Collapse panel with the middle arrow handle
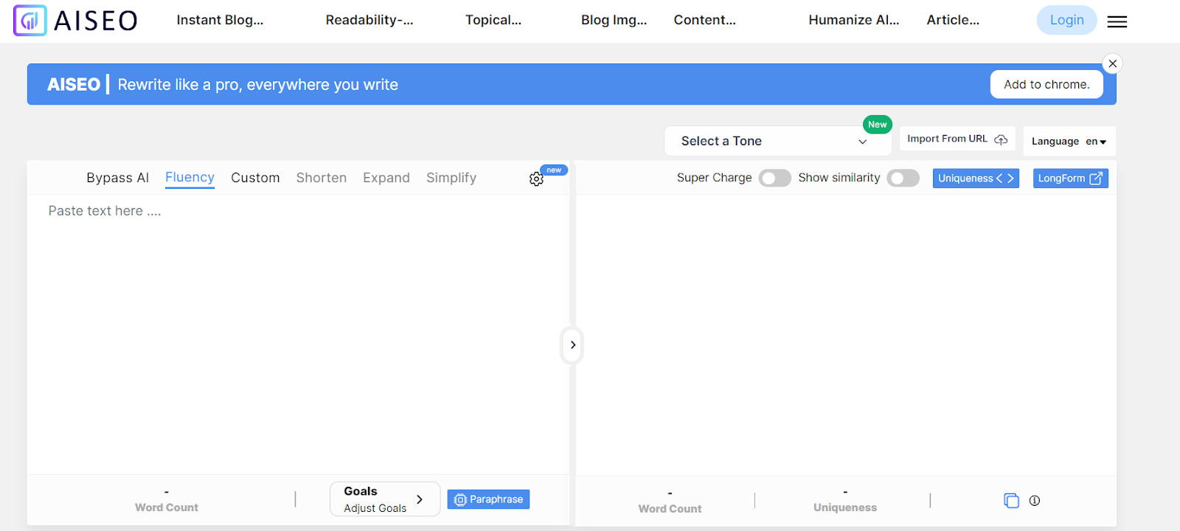 572,345
